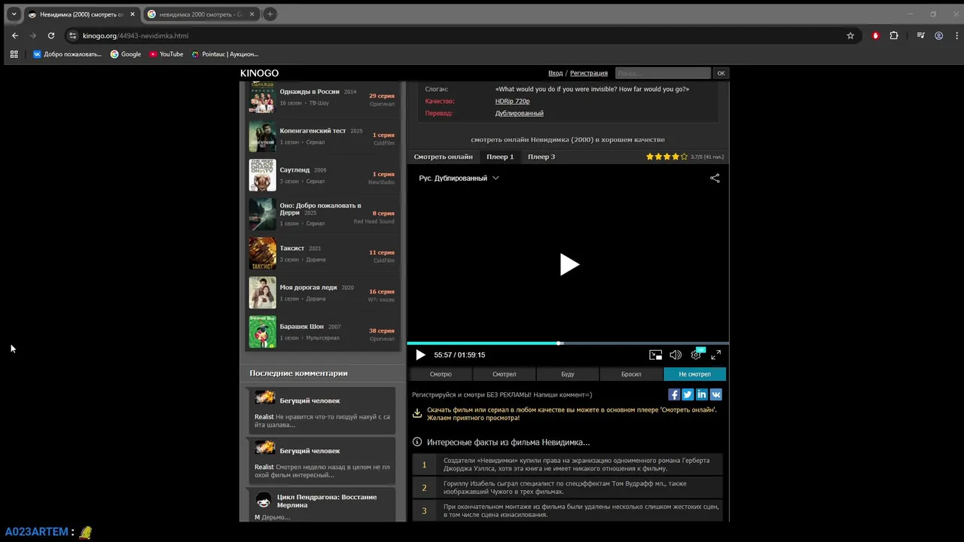Open the Таксист poster thumbnail

point(262,254)
